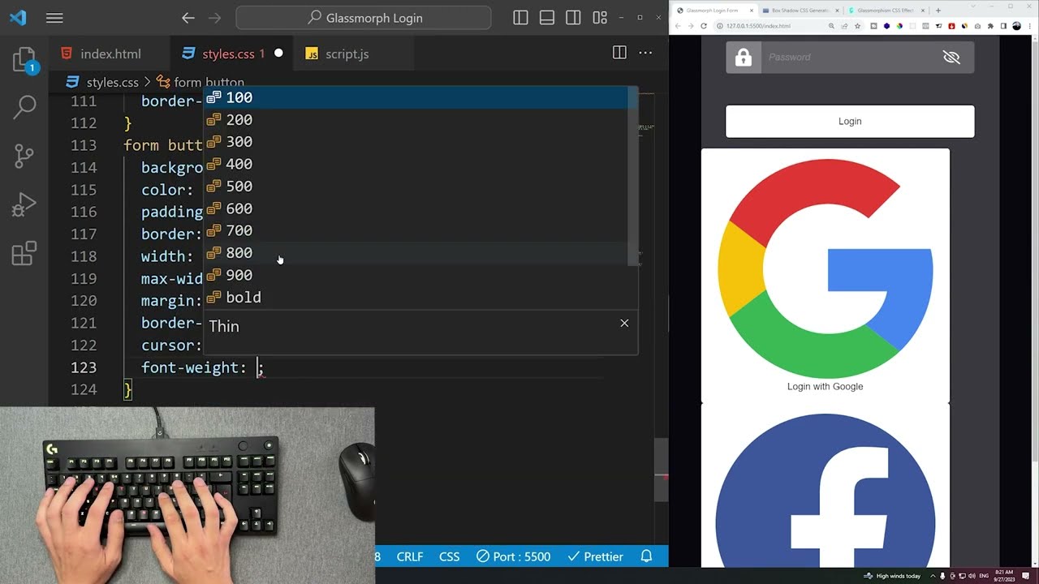1039x584 pixels.
Task: Open the VS Code hamburger menu
Action: pyautogui.click(x=54, y=18)
